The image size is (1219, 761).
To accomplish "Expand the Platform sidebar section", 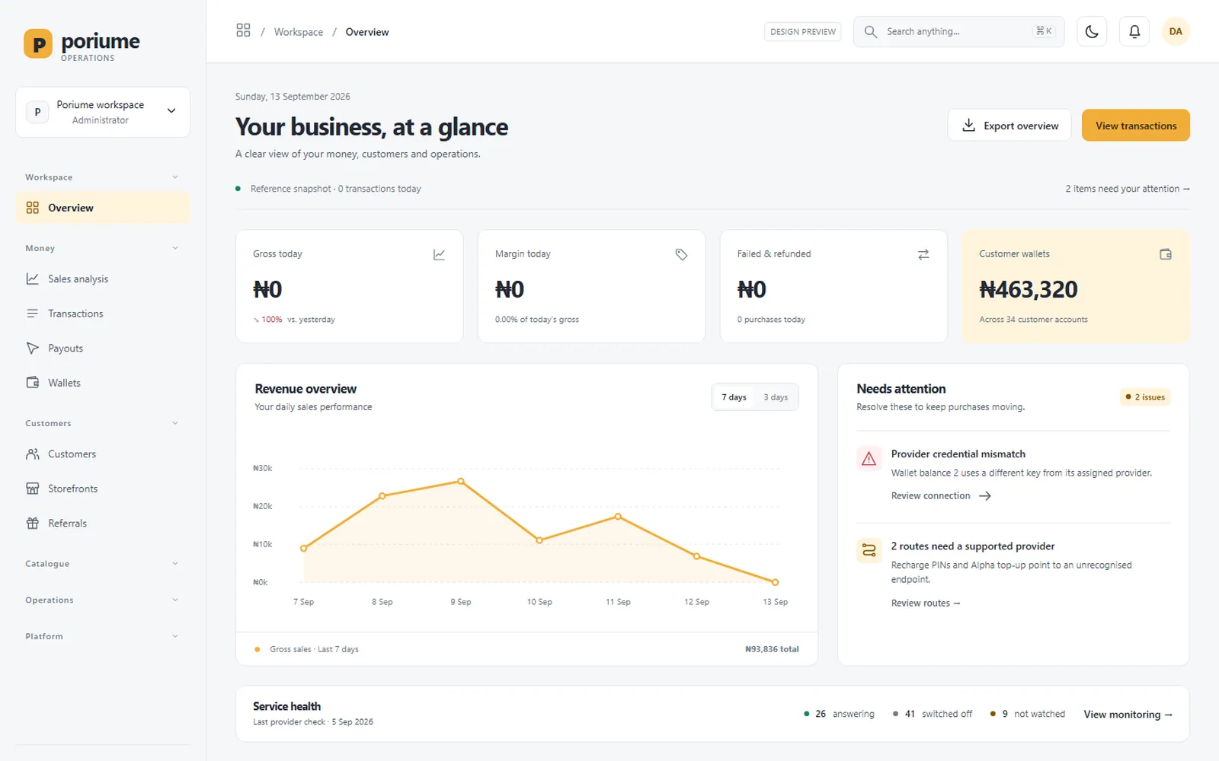I will tap(103, 636).
